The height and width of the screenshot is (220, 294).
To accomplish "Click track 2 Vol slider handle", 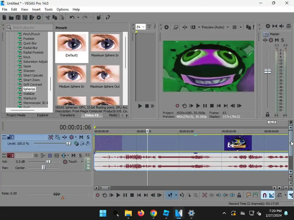I will tap(48, 162).
